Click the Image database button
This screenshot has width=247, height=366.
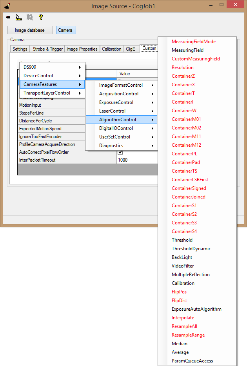click(x=29, y=30)
